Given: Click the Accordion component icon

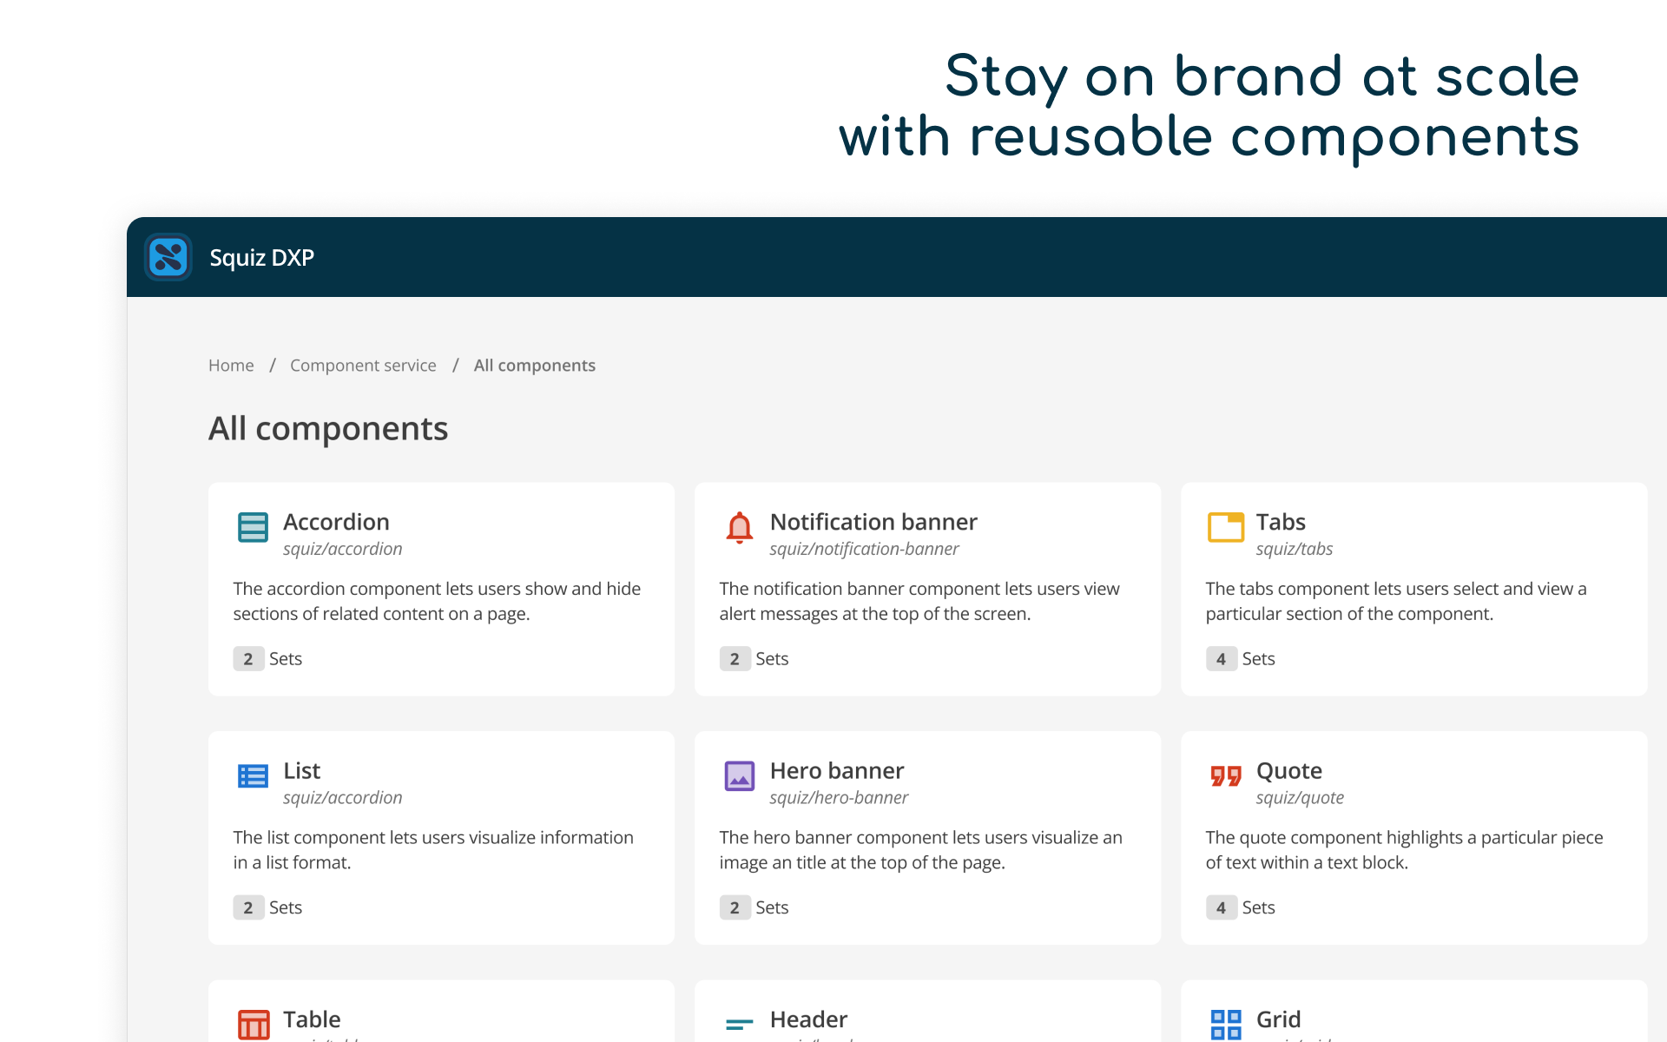Looking at the screenshot, I should point(253,527).
